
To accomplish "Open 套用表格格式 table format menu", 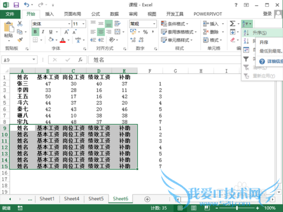I will [179, 32].
